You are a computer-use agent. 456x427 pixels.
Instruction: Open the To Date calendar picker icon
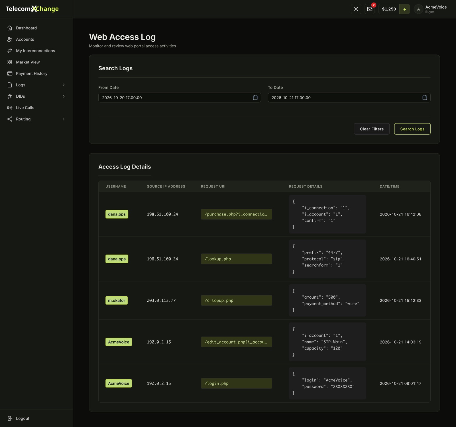pos(425,98)
